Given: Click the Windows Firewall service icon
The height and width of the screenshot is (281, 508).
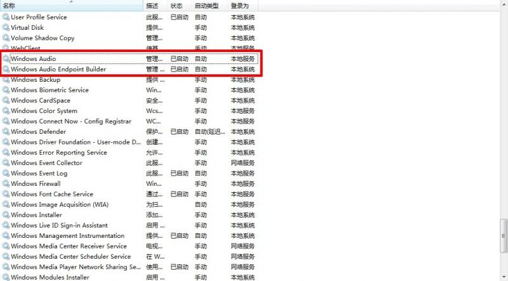Looking at the screenshot, I should (x=6, y=184).
